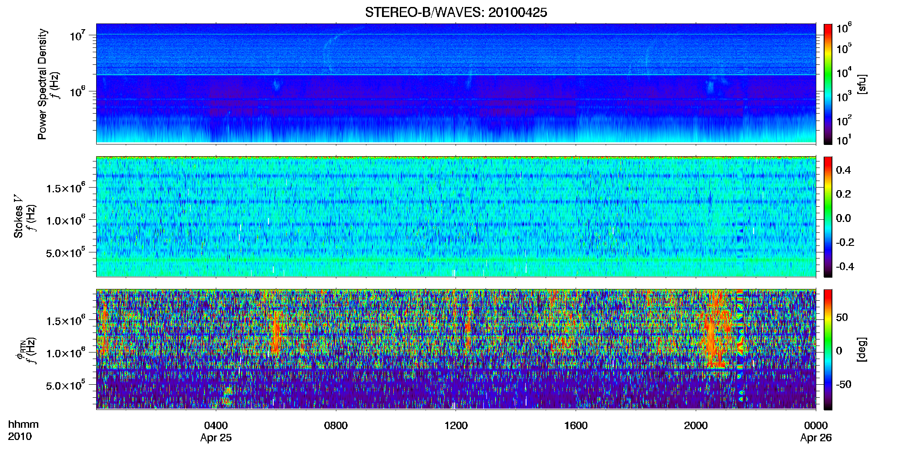Click the power spectral density spectrogram panel
The width and height of the screenshot is (912, 470).
click(456, 84)
